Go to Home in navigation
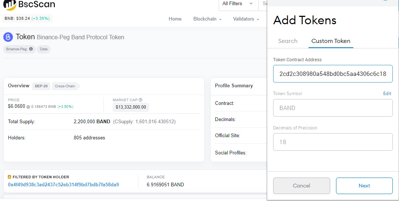Viewport: 399px width, 201px height. pos(175,19)
